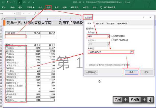156x108 pixels.
Task: Open the 开发工具 ribbon tab
Action: click(74, 7)
